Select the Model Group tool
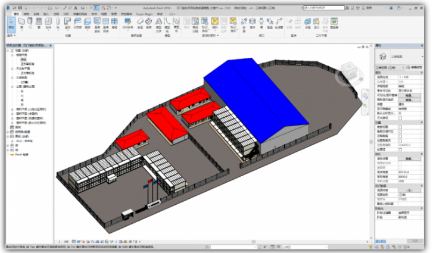 [176, 25]
